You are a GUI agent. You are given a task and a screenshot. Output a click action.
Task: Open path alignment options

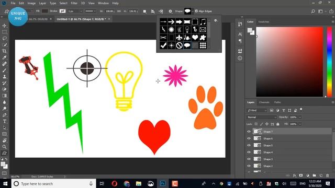[153, 11]
